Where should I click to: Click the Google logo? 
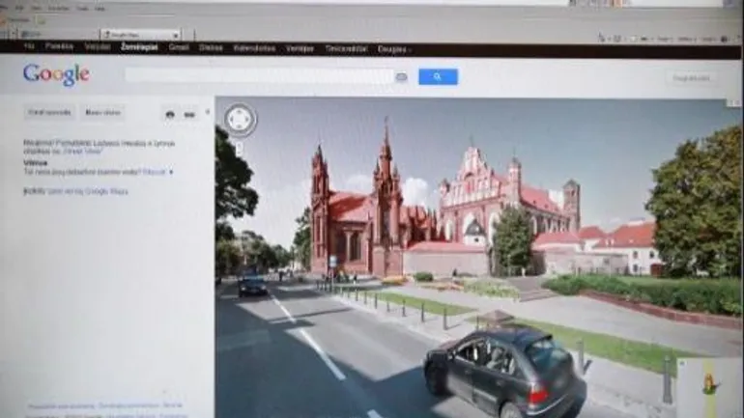56,75
